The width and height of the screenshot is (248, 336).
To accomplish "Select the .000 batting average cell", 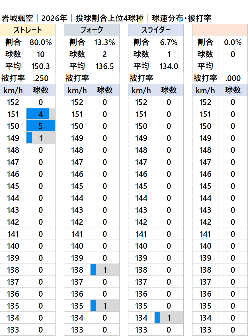I will [233, 78].
